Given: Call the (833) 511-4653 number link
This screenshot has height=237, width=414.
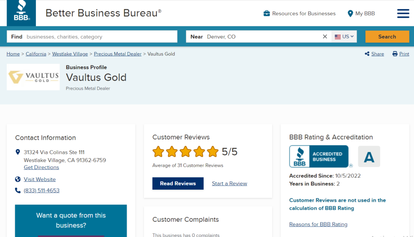Looking at the screenshot, I should coord(42,191).
